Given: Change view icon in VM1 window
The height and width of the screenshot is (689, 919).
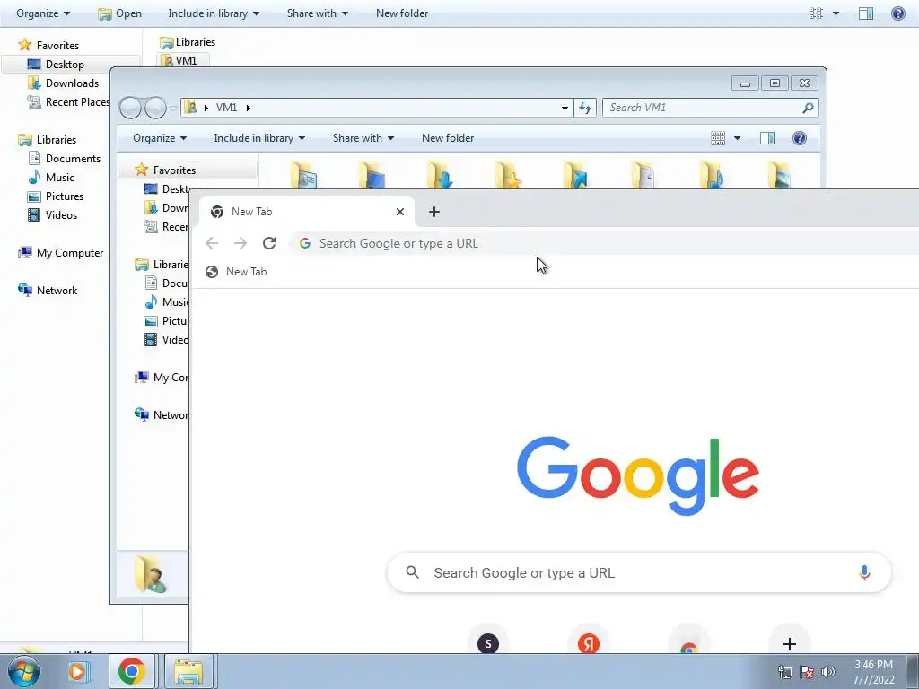Looking at the screenshot, I should coord(718,138).
